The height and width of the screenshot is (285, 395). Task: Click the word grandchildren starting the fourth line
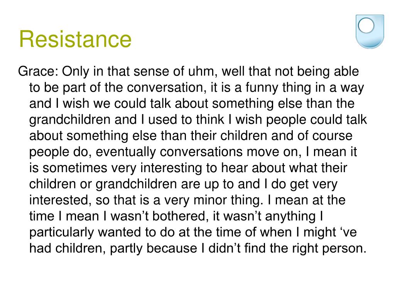[x=70, y=119]
